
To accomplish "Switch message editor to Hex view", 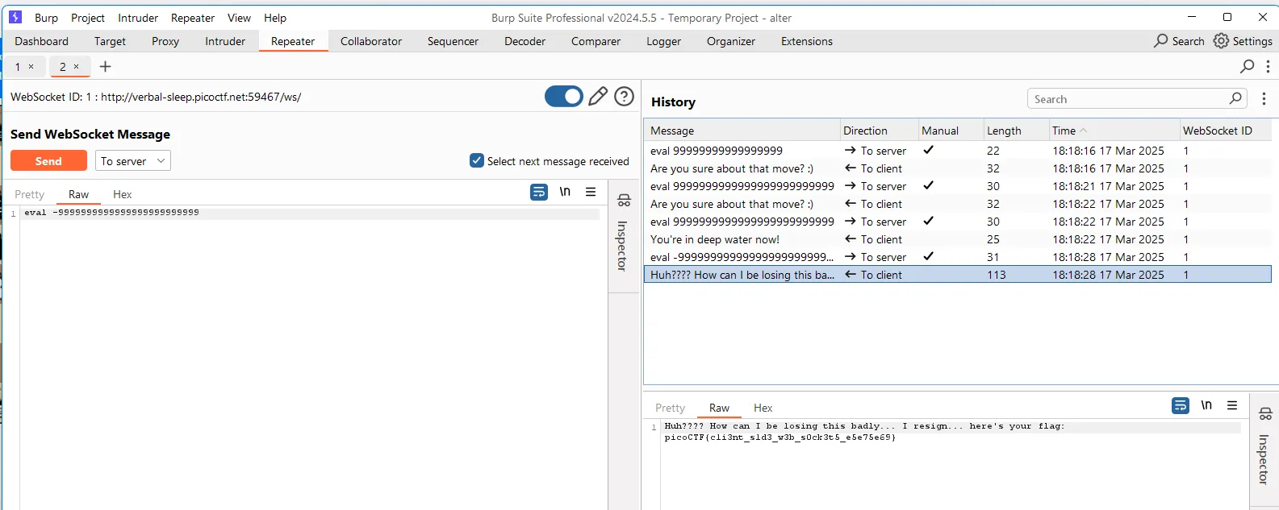I will pos(123,194).
